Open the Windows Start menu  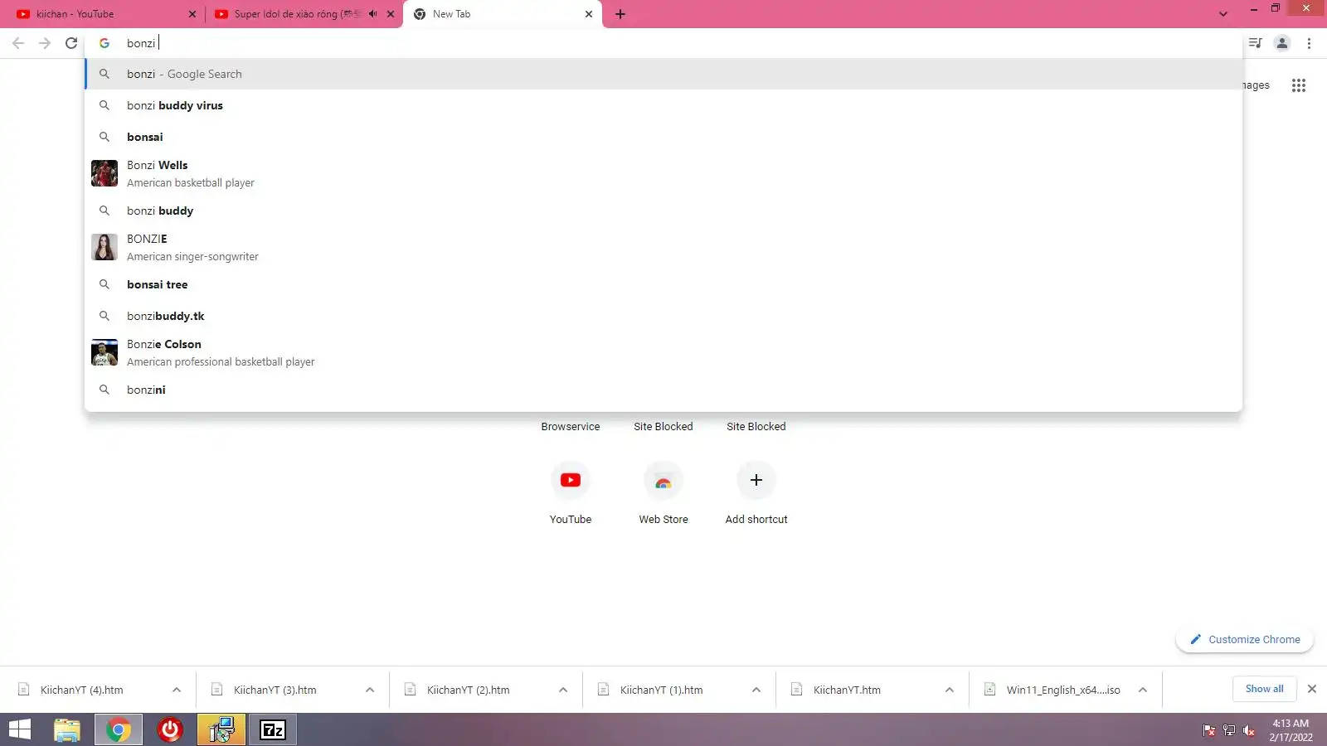click(19, 729)
